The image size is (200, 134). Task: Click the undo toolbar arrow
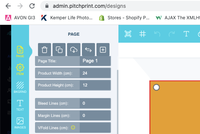point(157,34)
